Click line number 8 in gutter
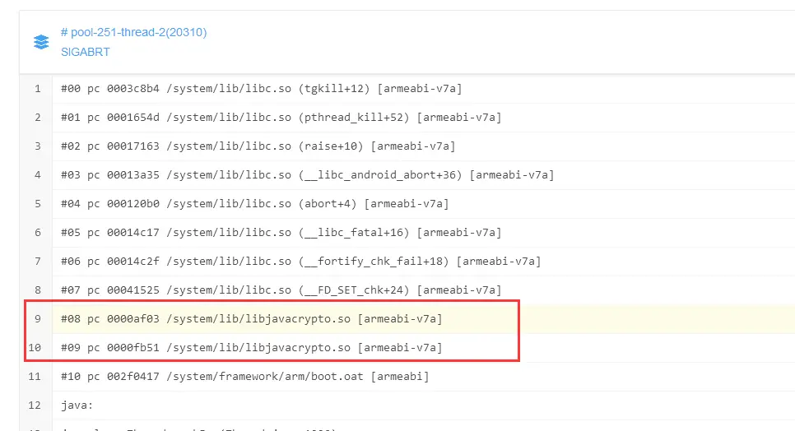 [x=38, y=290]
